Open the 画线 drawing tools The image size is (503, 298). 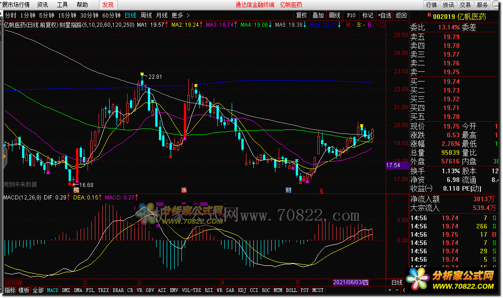(334, 15)
